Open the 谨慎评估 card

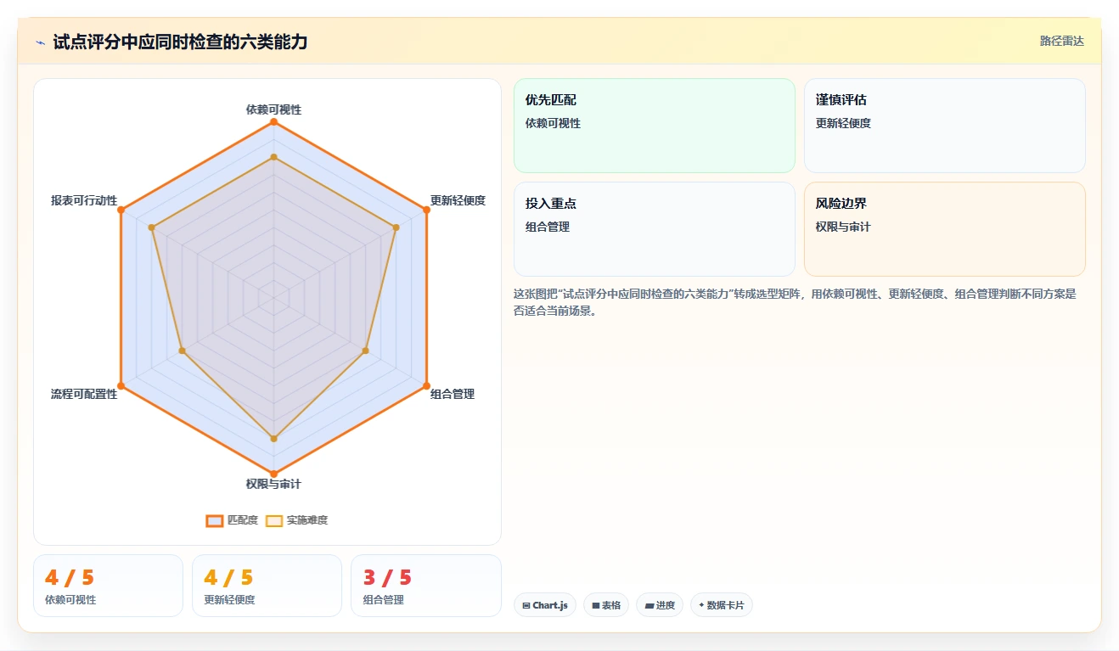[x=945, y=126]
